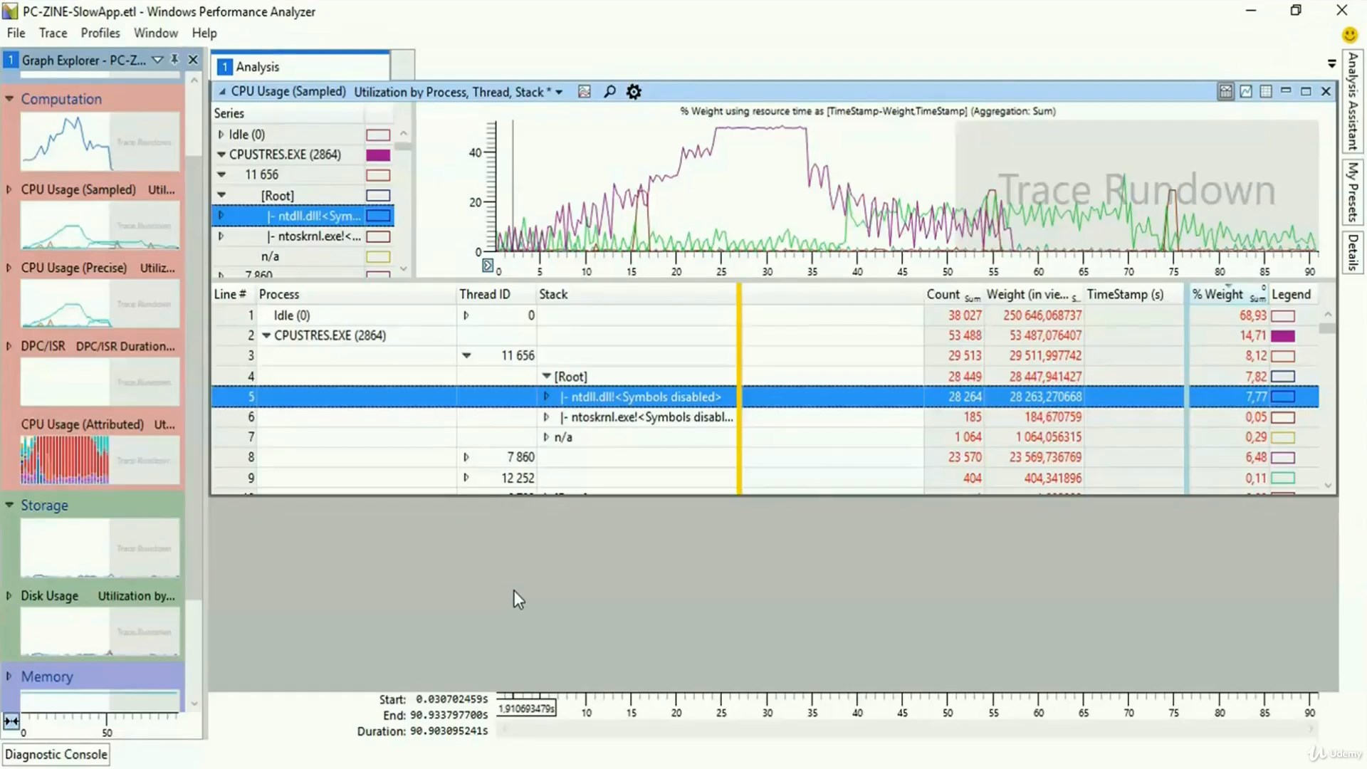Click the timeline fit icon under Graph Explorer

pos(11,721)
